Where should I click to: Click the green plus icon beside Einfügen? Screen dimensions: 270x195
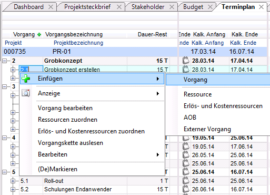tap(26, 79)
